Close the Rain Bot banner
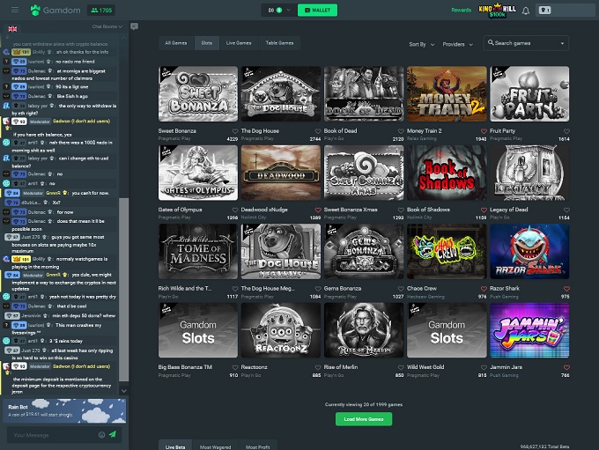Viewport: 599px width, 450px height. coord(122,401)
